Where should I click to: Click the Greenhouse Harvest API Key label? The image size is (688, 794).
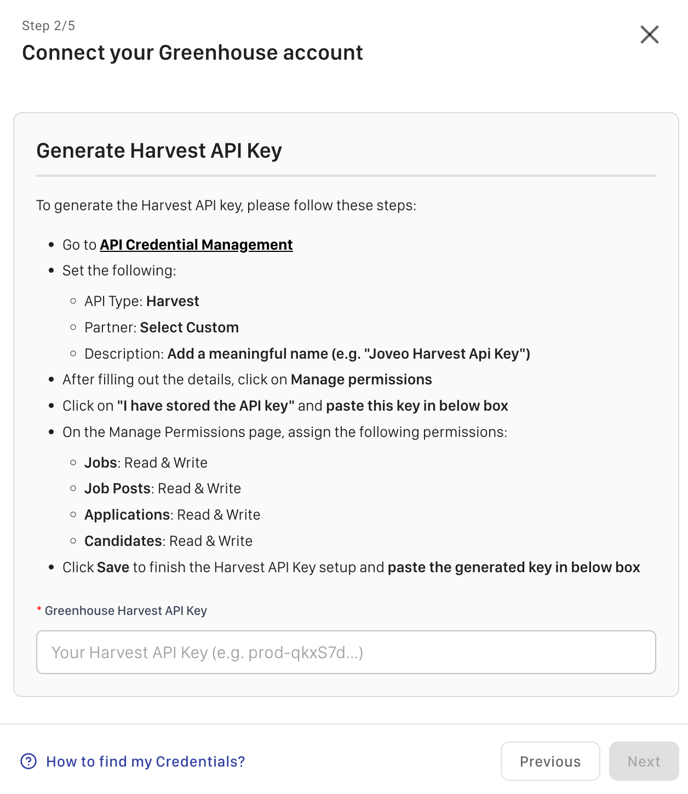click(x=125, y=611)
